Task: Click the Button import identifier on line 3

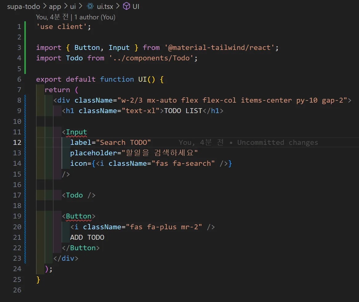Action: click(87, 48)
